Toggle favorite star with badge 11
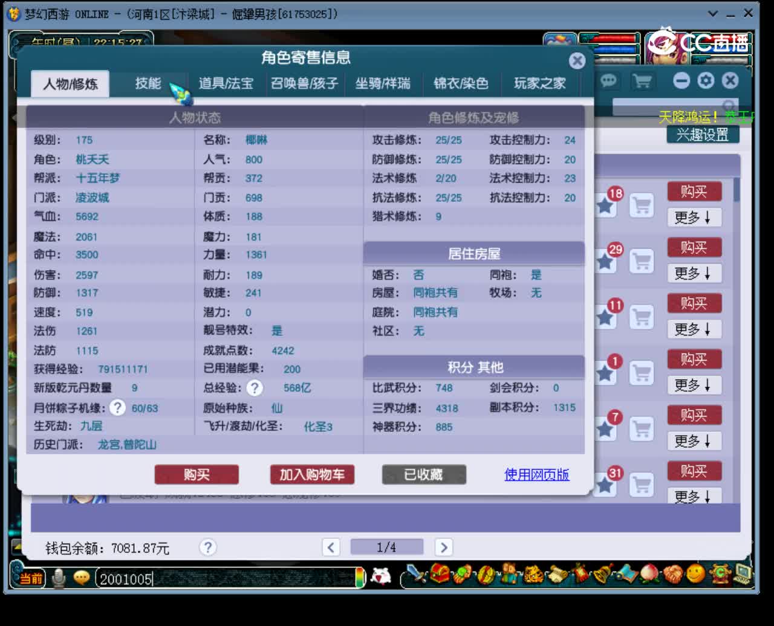774x626 pixels. pos(605,318)
